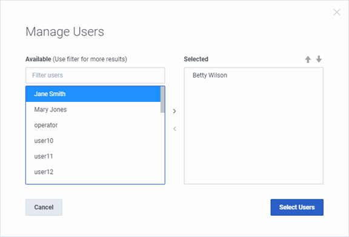Image resolution: width=349 pixels, height=237 pixels.
Task: Pick user10 from the Available list
Action: pos(93,141)
